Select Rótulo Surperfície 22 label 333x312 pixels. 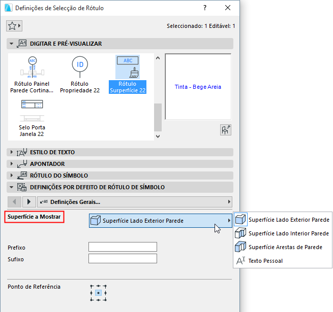128,75
